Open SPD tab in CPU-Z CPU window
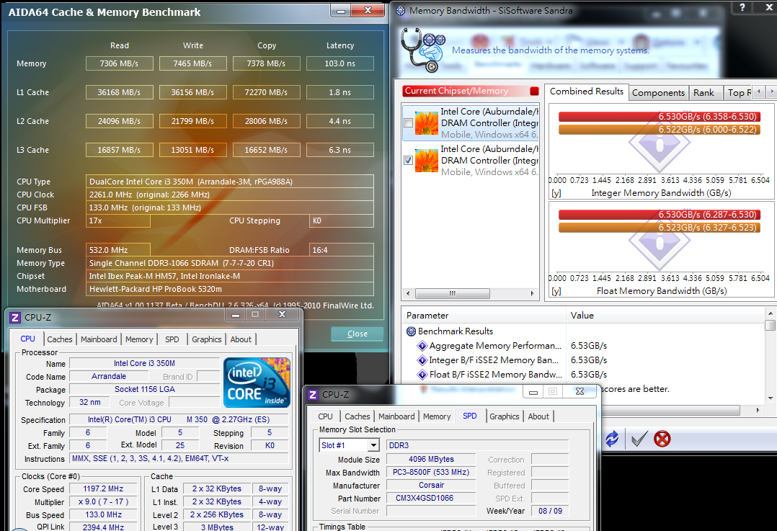Screen dimensions: 777x531 tap(172, 339)
